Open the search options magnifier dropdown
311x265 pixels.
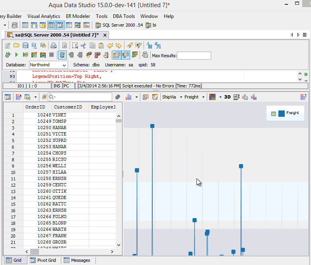click(x=52, y=97)
